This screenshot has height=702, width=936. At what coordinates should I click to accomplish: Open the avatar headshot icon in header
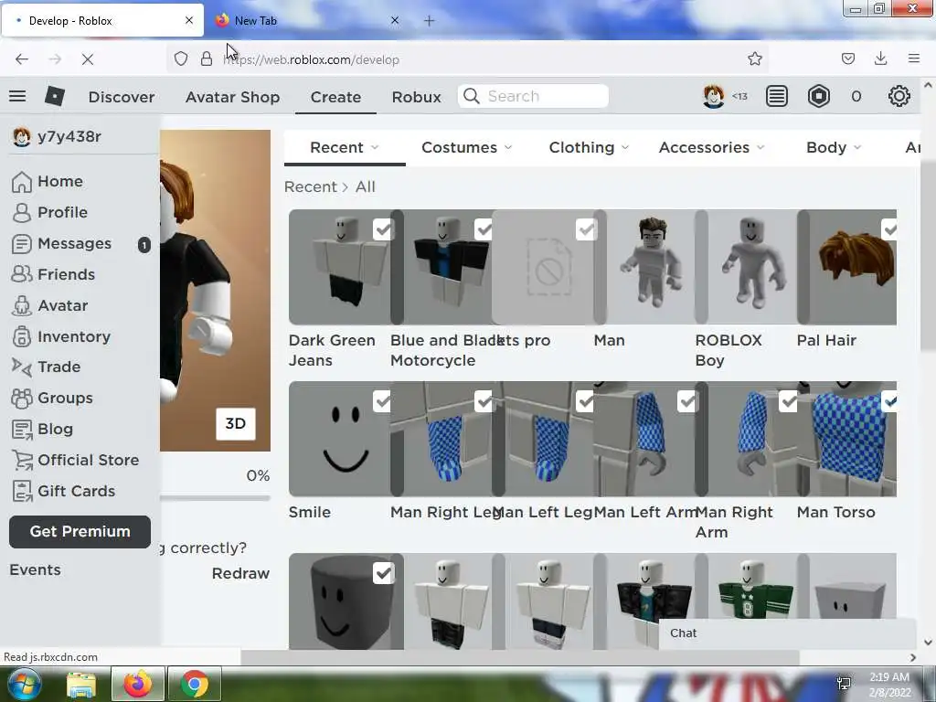713,96
